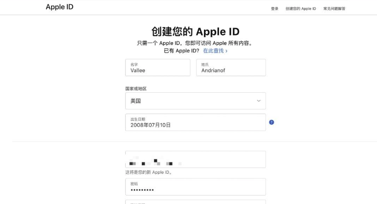Focus the 密码 password field
377x204 pixels.
coord(195,187)
